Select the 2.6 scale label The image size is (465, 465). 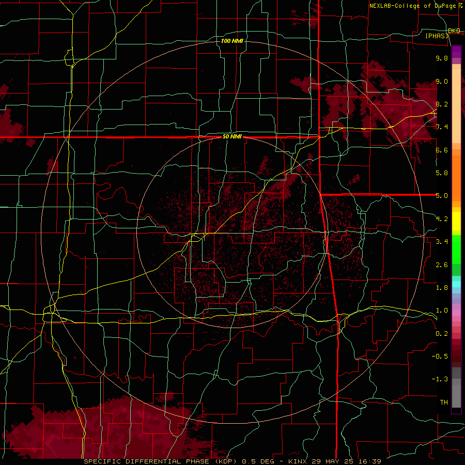[x=442, y=265]
